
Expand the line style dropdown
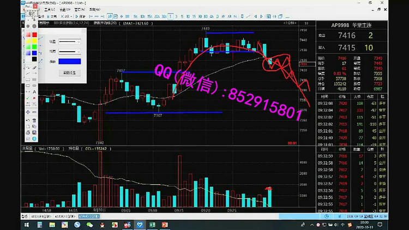(x=69, y=41)
